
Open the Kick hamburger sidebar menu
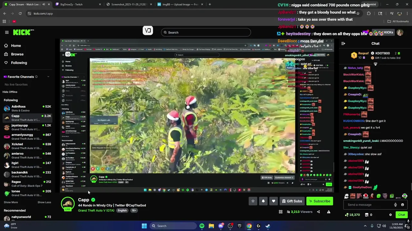coord(7,32)
